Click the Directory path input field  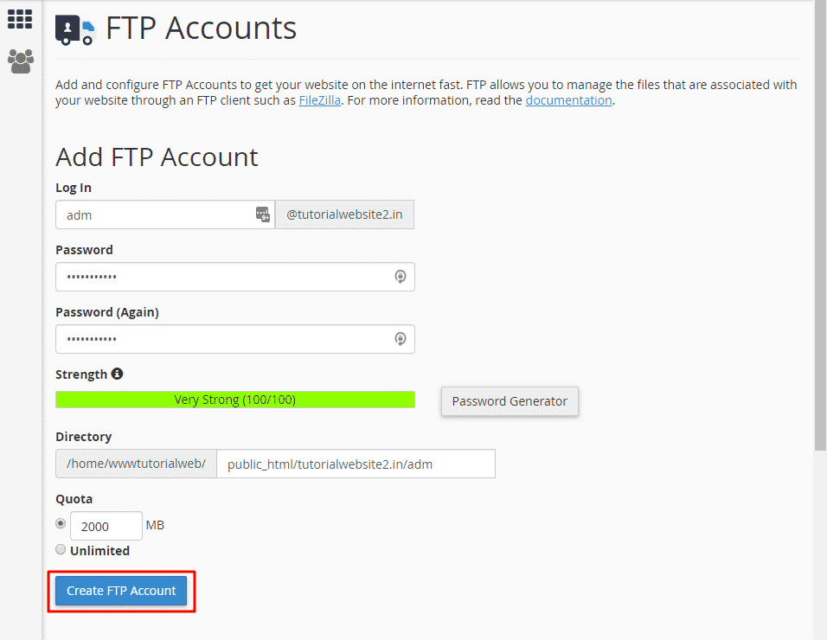click(356, 464)
